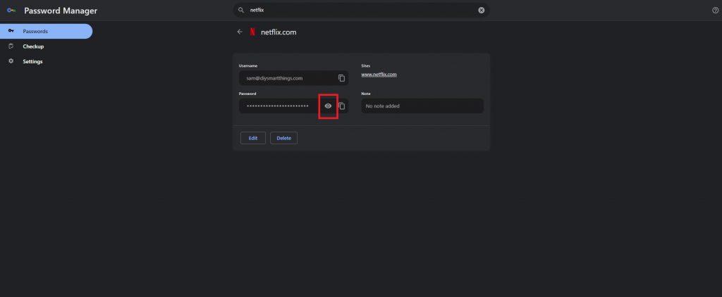Click the search magnifier icon
This screenshot has height=297, width=722.
[241, 10]
